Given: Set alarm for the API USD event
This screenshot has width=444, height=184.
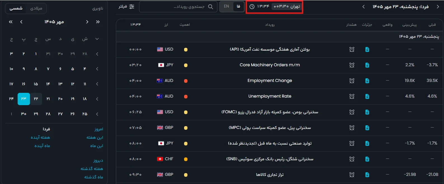Looking at the screenshot, I should (352, 49).
